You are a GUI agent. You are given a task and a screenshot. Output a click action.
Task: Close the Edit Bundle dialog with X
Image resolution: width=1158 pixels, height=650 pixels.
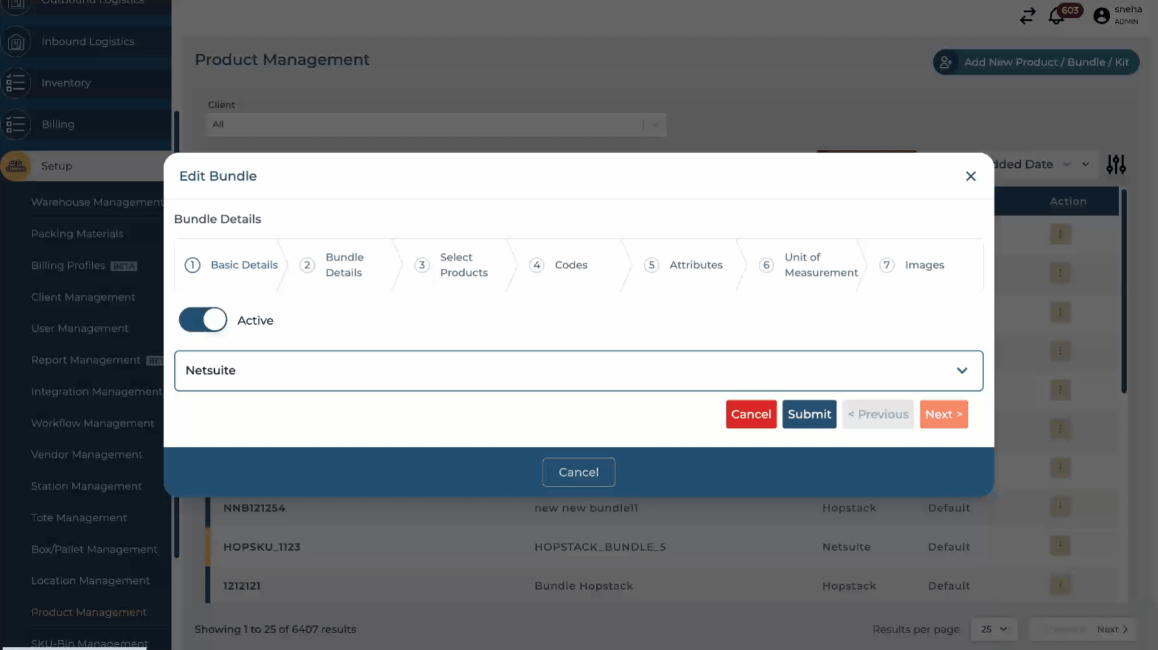pyautogui.click(x=970, y=176)
